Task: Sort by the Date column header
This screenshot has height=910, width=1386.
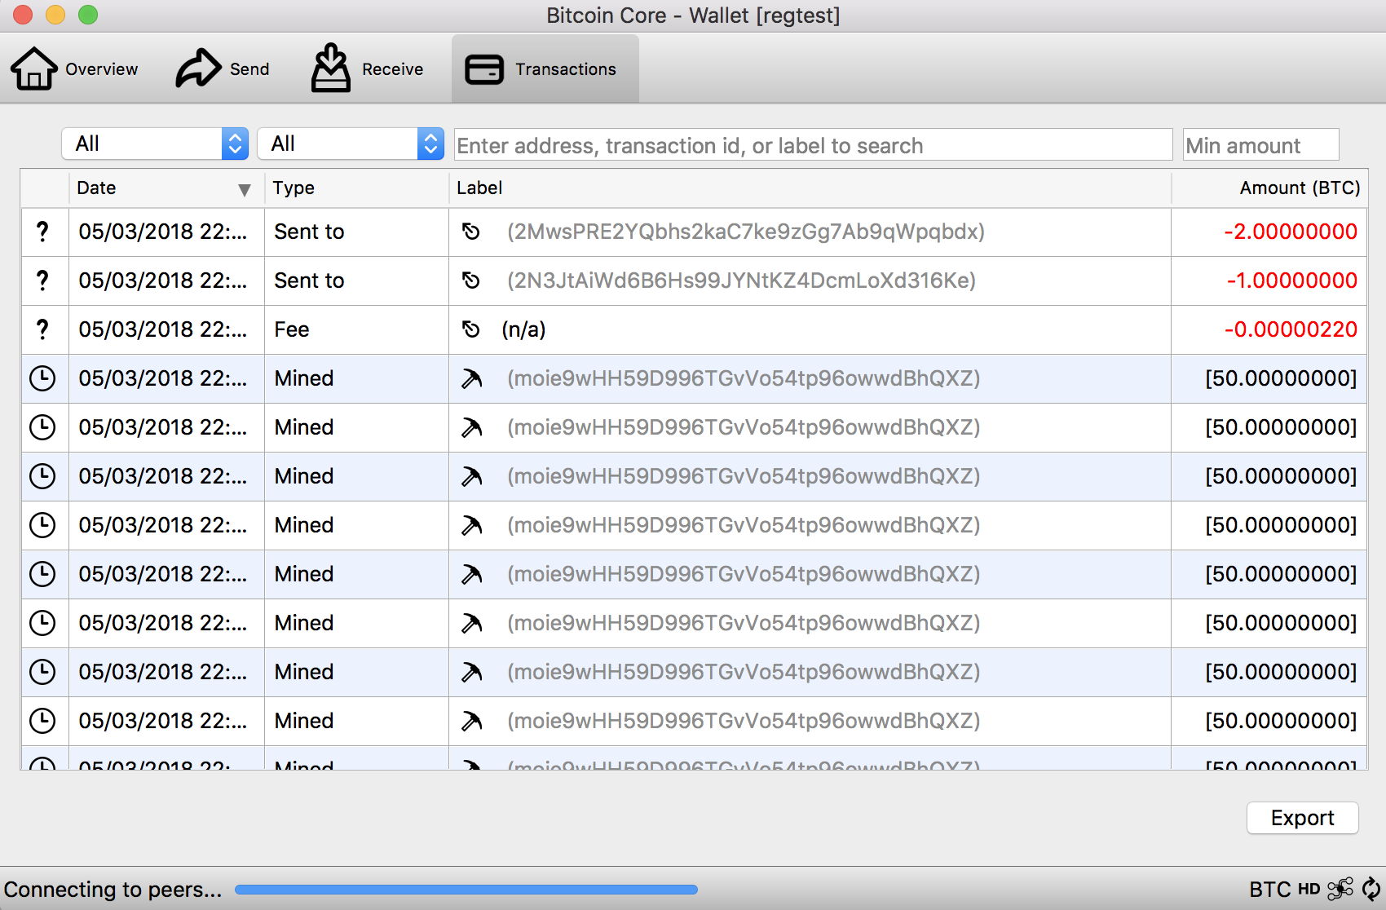Action: 166,188
